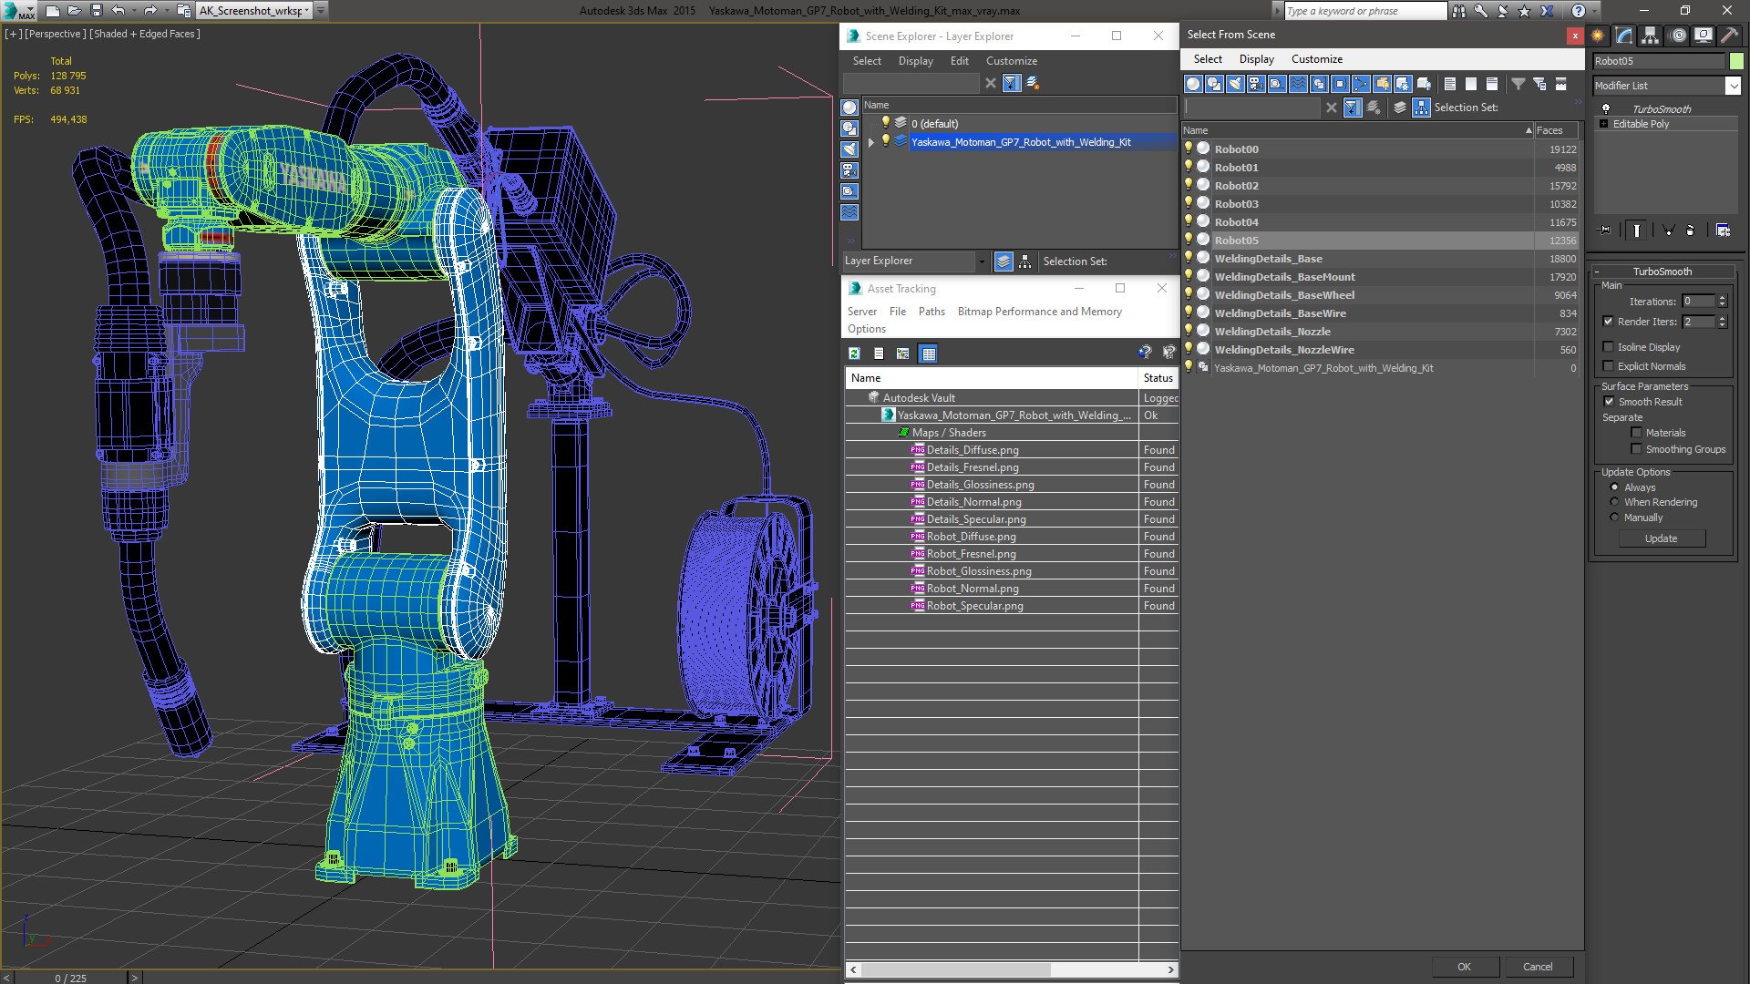Select Manually update option

pyautogui.click(x=1614, y=518)
